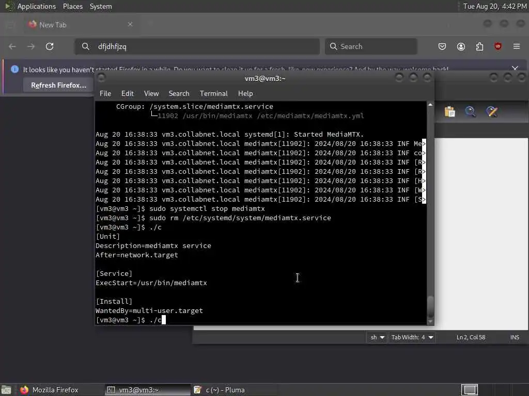529x396 pixels.
Task: Click the terminal line 'sudo systemctl stop mediamtx'
Action: pyautogui.click(x=207, y=209)
